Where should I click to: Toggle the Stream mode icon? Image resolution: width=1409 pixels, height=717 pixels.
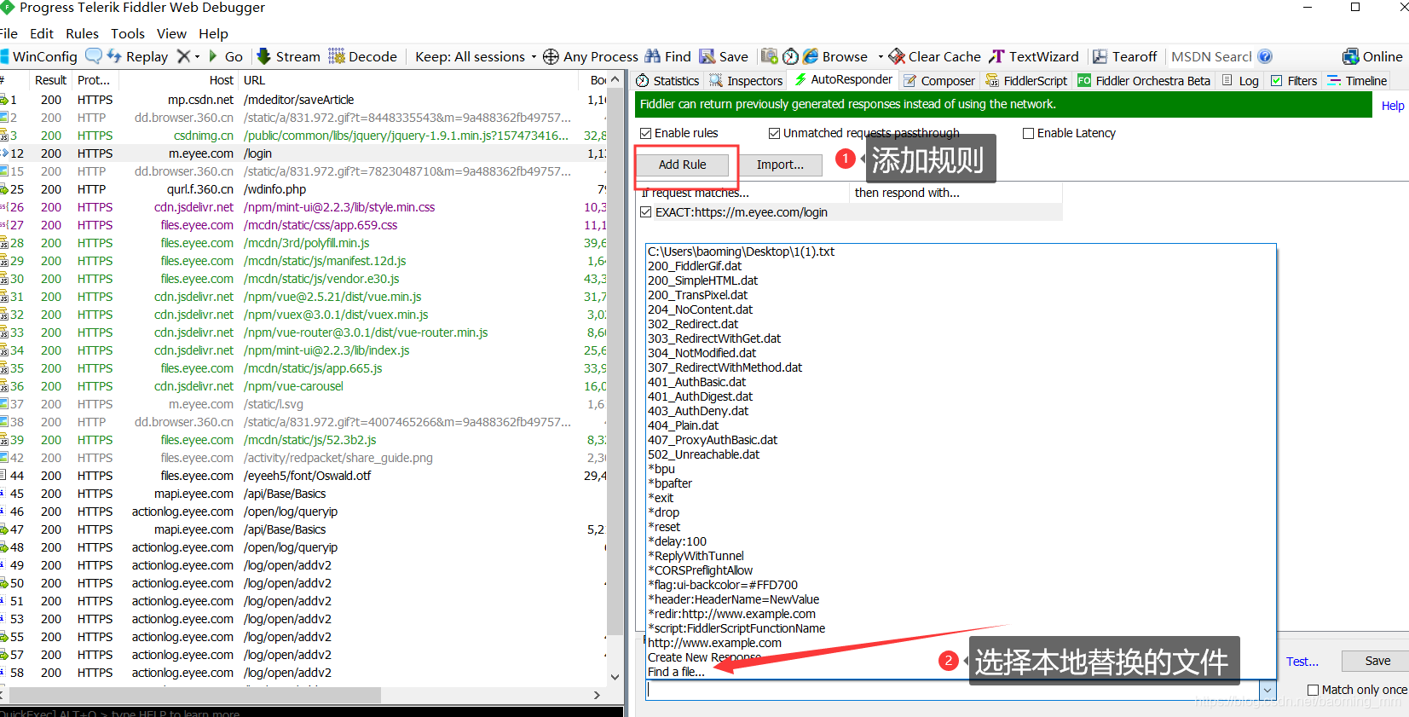pyautogui.click(x=264, y=56)
